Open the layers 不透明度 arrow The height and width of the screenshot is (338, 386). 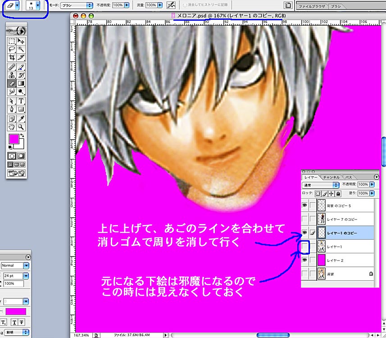372,184
